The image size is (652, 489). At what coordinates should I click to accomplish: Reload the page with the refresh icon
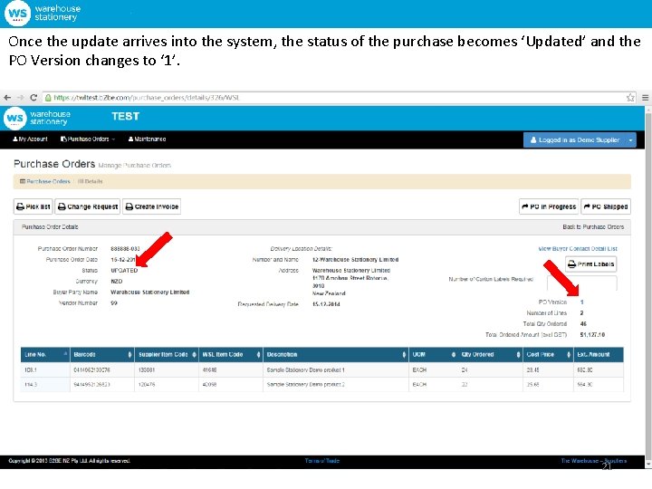[34, 98]
